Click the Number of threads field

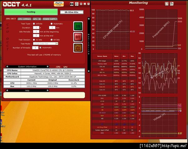click(x=35, y=48)
